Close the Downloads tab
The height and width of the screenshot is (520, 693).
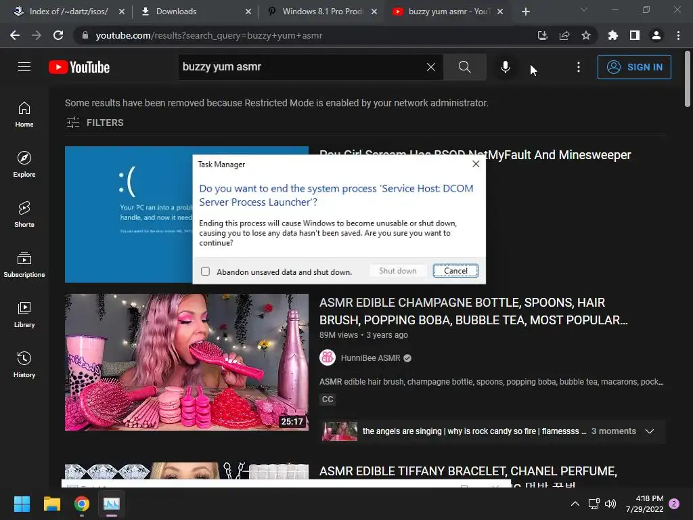(248, 12)
